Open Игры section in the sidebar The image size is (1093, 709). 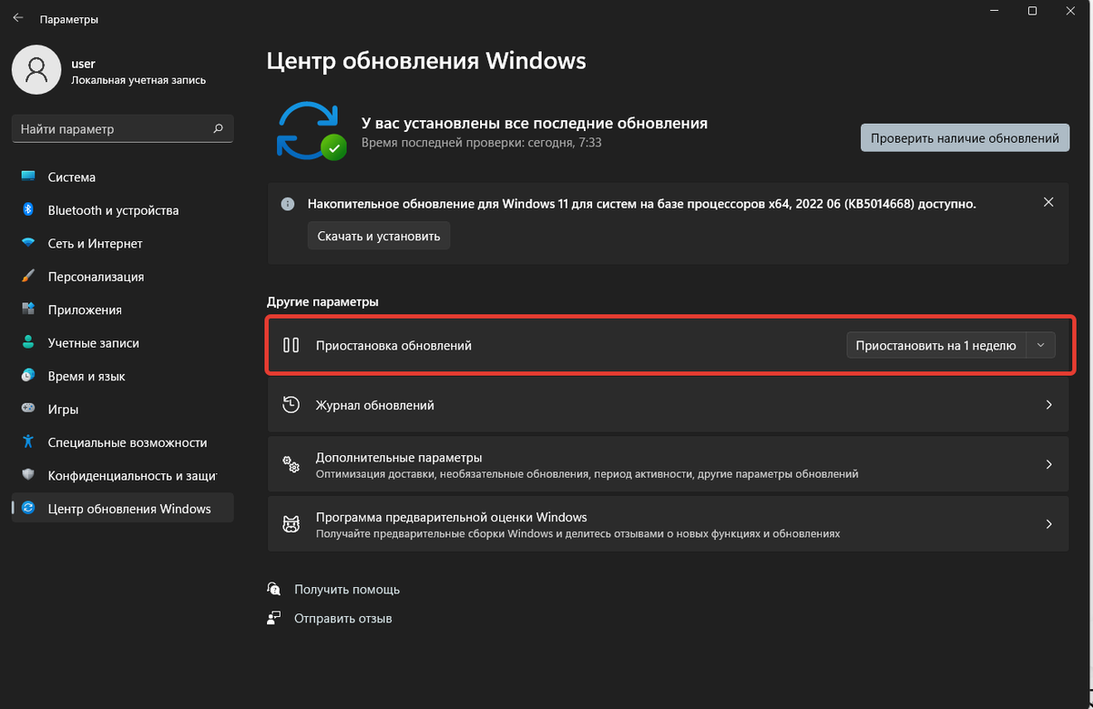click(x=123, y=409)
